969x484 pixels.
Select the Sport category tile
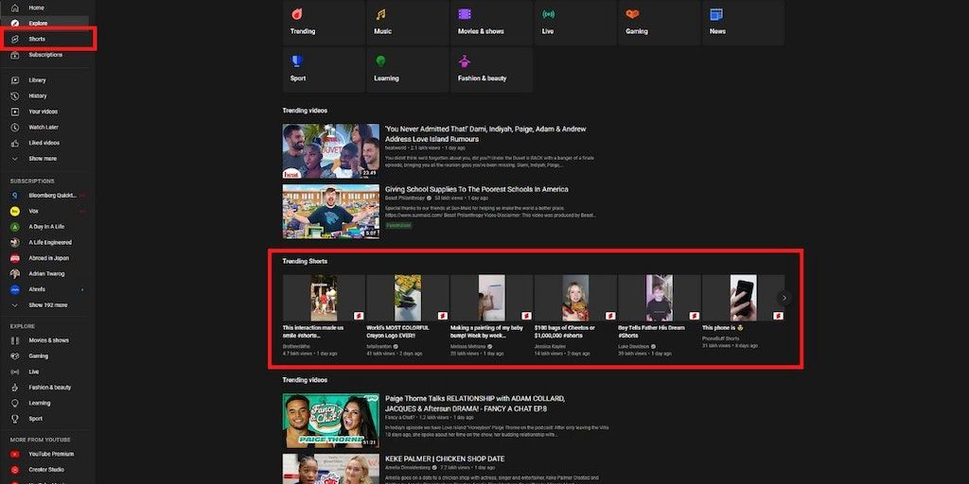point(324,70)
